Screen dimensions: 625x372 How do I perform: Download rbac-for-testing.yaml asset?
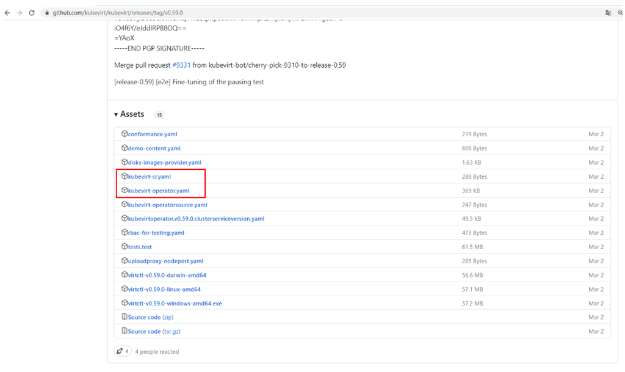point(156,233)
